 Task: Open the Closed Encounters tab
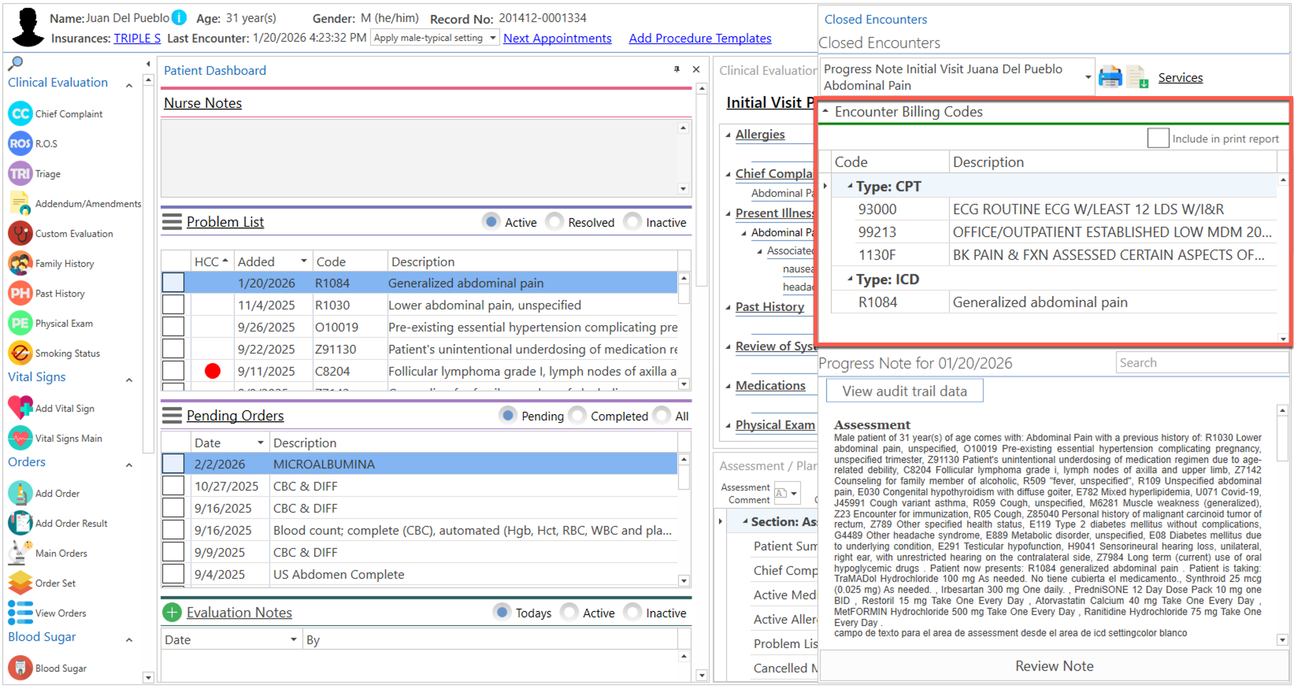tap(875, 20)
